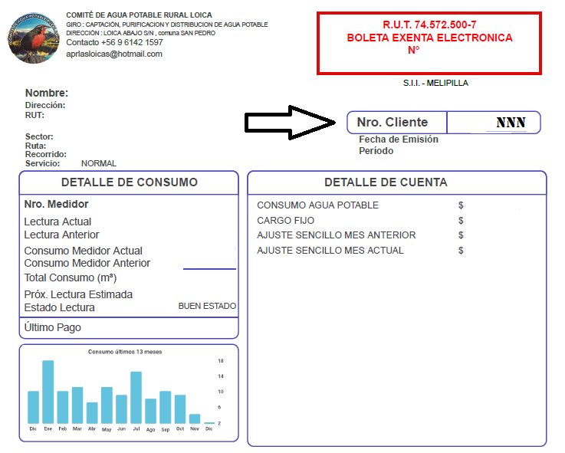Click the Nov consumption bar
Screen dimensions: 565x453
[x=195, y=419]
